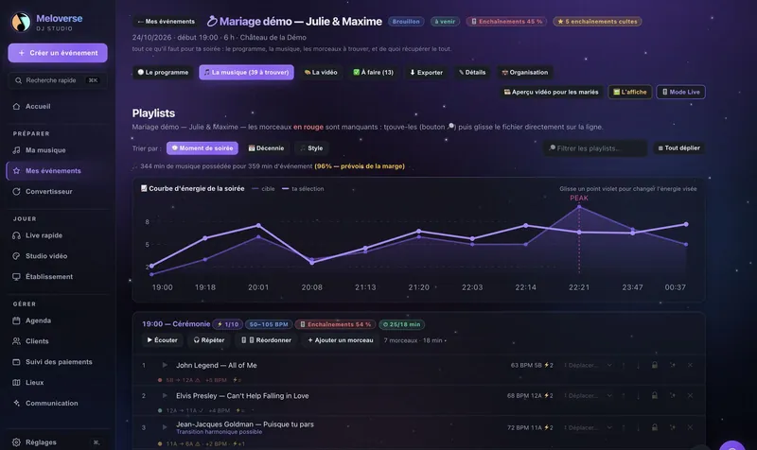This screenshot has width=757, height=450.
Task: Open Ma musique in the sidebar
Action: (45, 150)
